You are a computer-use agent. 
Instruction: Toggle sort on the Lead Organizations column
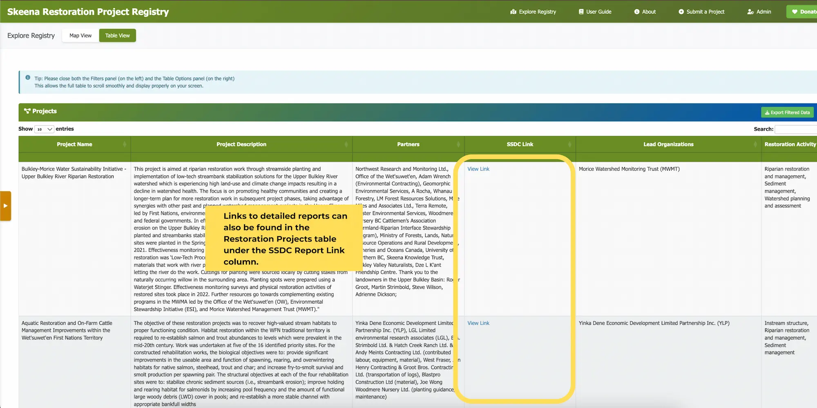[x=755, y=144]
